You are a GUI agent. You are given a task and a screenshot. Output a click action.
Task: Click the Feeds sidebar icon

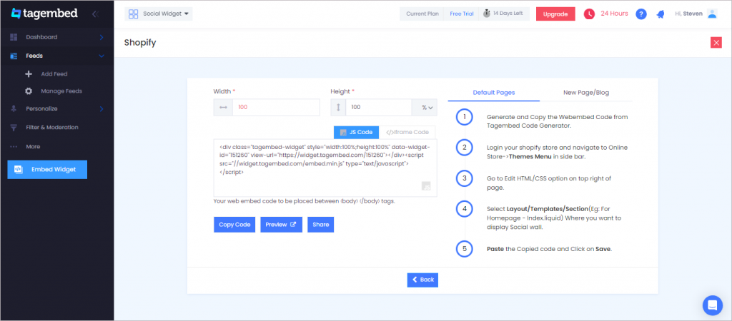tap(14, 56)
